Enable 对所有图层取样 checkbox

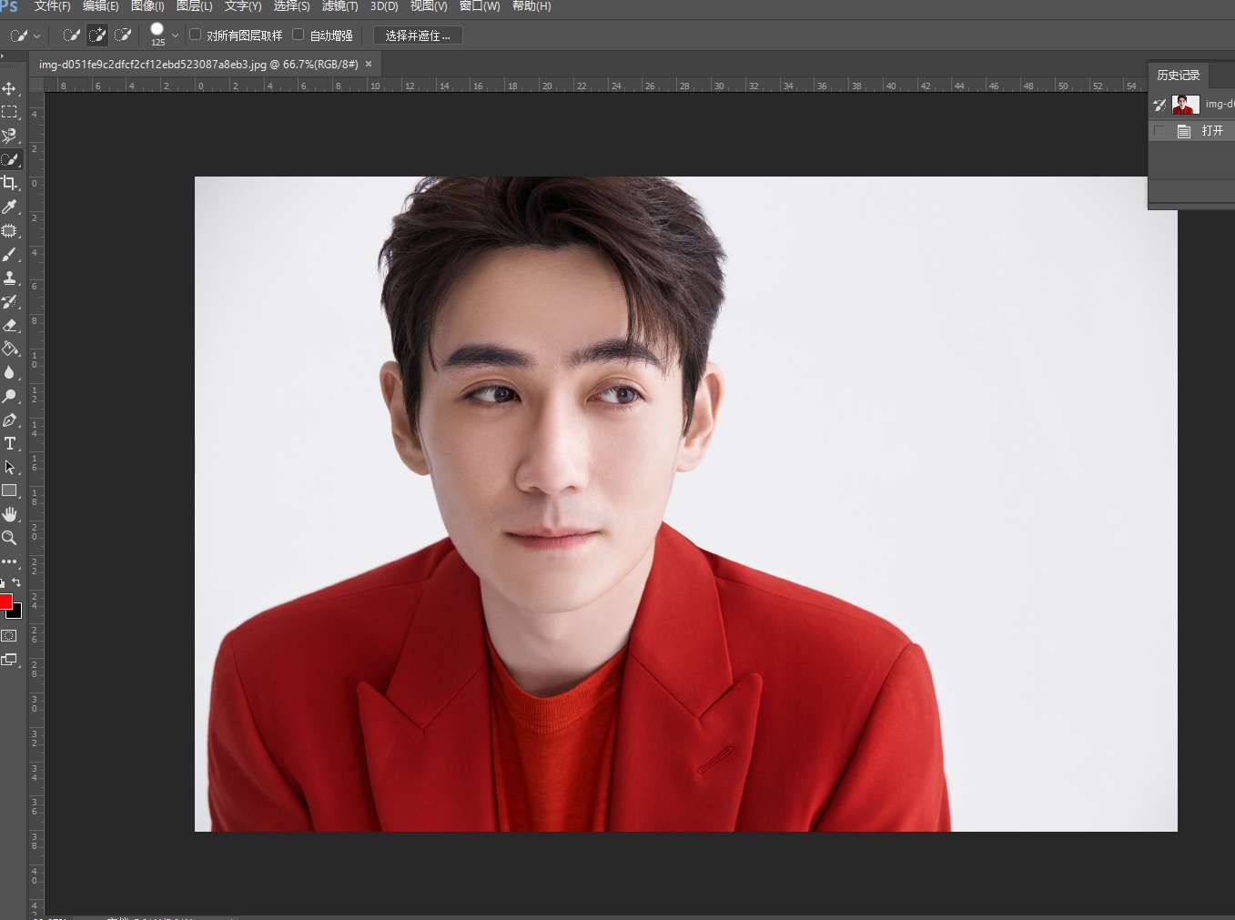[x=195, y=35]
